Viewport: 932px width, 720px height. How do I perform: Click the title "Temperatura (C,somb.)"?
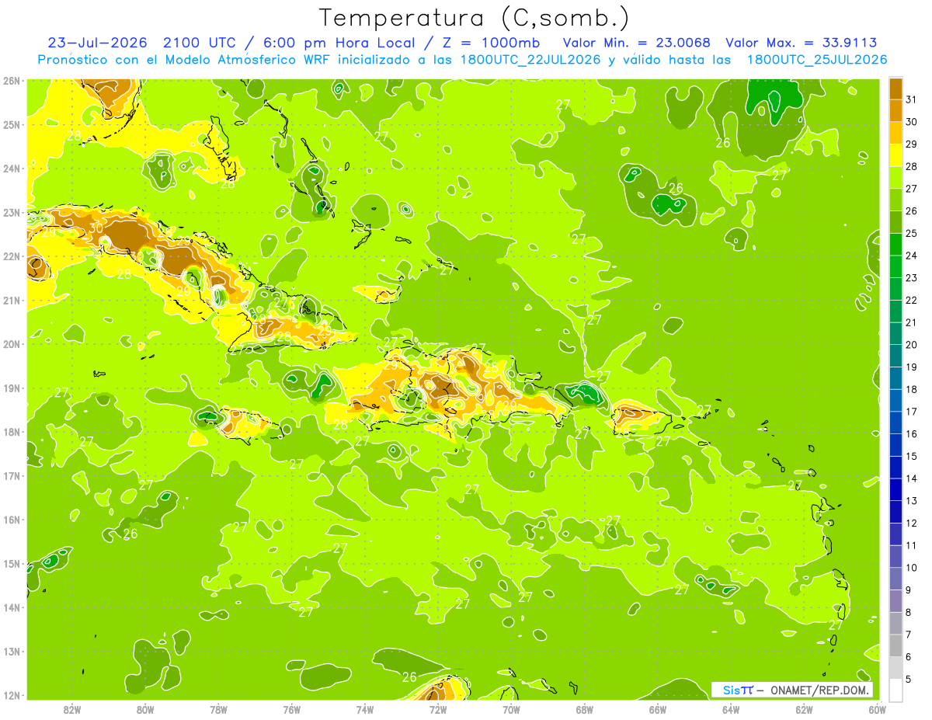474,19
